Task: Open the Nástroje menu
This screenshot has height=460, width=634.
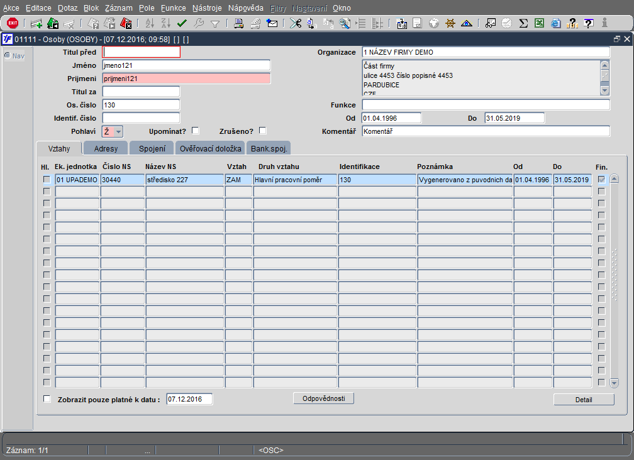Action: 207,8
